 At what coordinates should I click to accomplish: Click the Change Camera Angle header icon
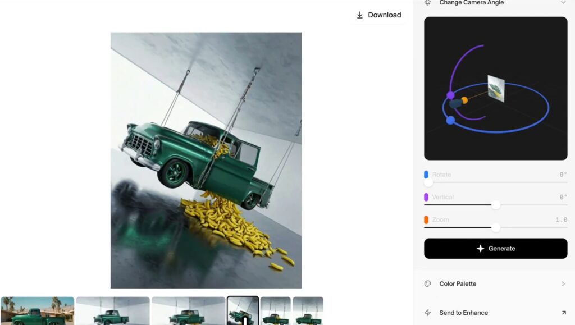coord(428,3)
